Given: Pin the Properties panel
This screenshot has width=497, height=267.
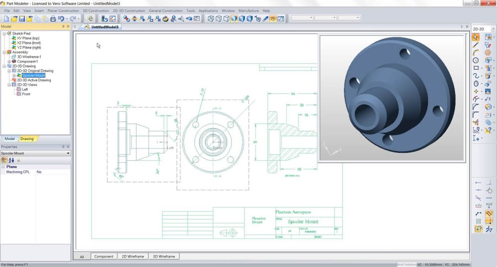Looking at the screenshot, I should coord(63,147).
